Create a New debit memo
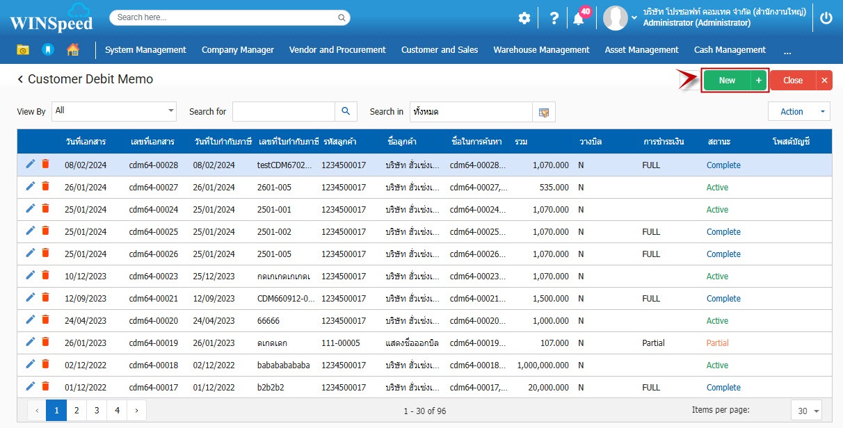Image resolution: width=843 pixels, height=428 pixels. coord(727,81)
